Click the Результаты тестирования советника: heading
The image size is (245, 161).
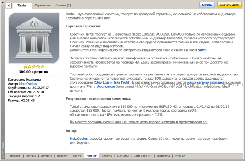point(98,98)
